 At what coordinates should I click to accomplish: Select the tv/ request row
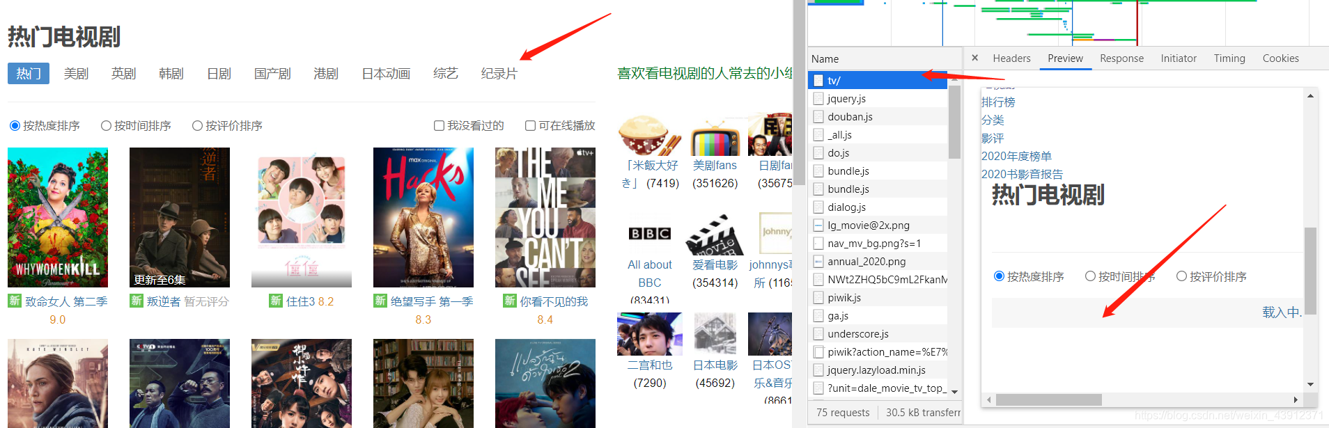(x=878, y=80)
